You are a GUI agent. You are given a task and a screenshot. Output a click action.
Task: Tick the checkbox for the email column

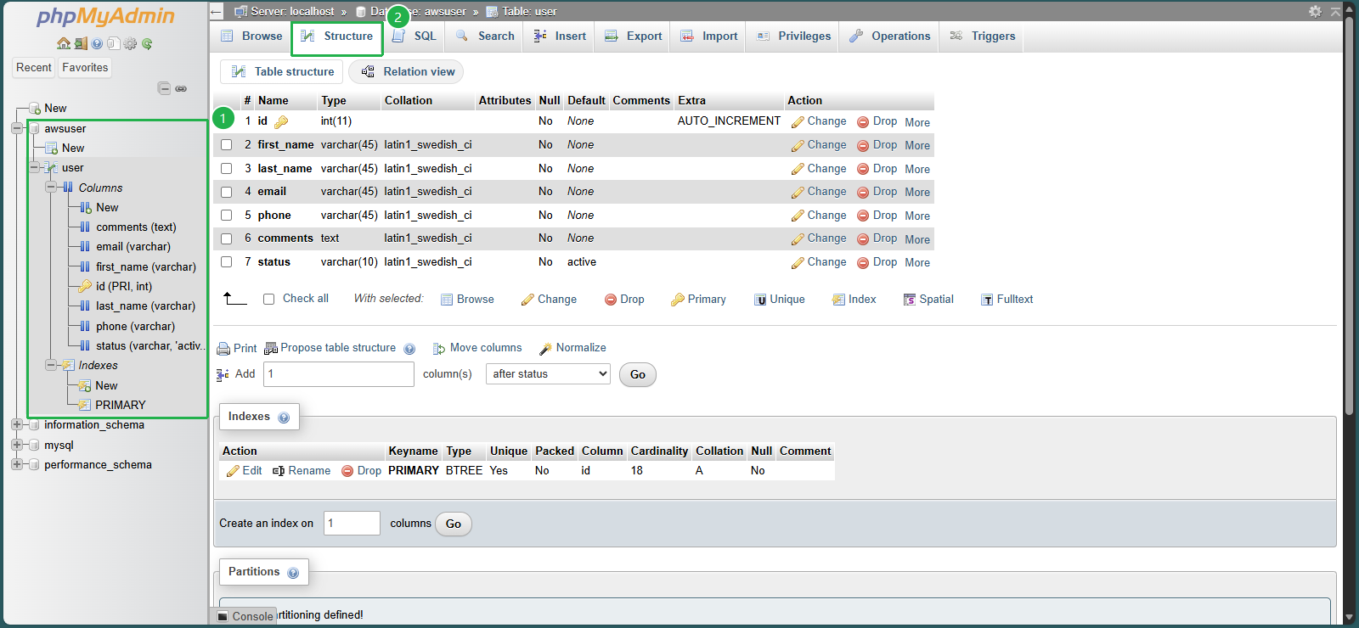coord(227,192)
